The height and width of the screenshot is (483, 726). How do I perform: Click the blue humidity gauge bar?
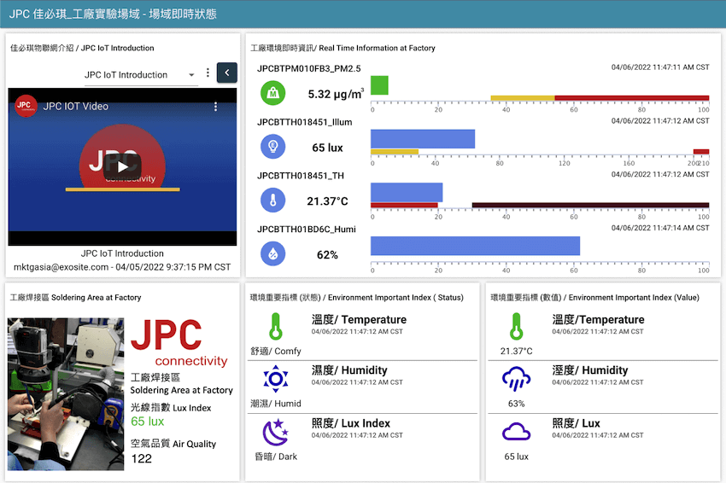click(475, 246)
